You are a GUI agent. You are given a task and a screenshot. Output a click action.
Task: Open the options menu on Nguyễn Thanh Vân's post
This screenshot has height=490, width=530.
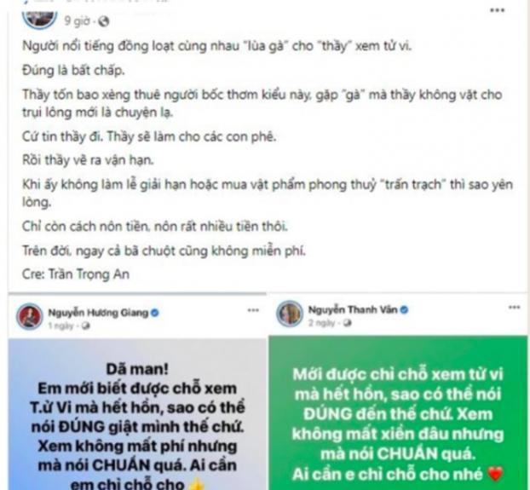pyautogui.click(x=514, y=307)
